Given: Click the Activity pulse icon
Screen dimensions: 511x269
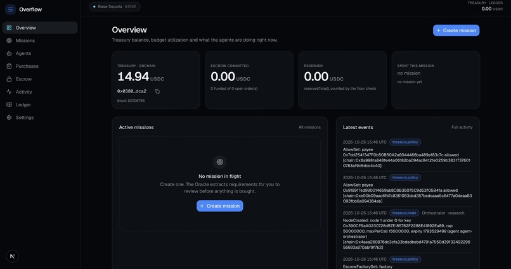Looking at the screenshot, I should [9, 92].
